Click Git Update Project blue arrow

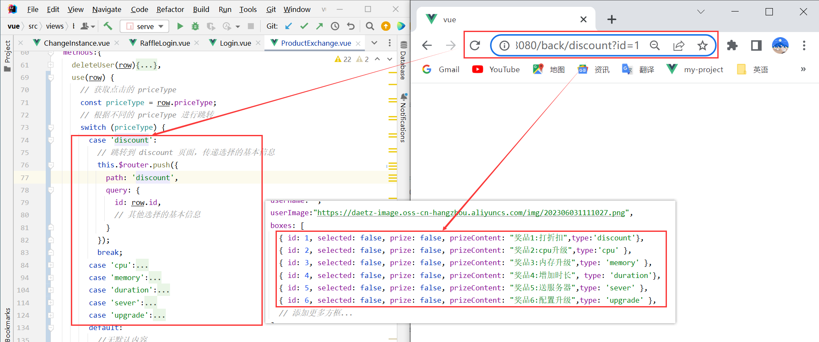point(289,26)
